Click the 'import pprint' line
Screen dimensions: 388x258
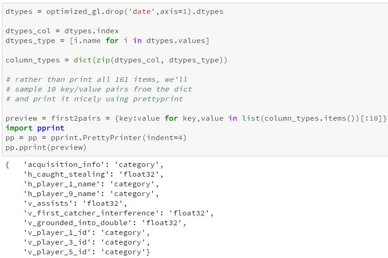pos(35,128)
